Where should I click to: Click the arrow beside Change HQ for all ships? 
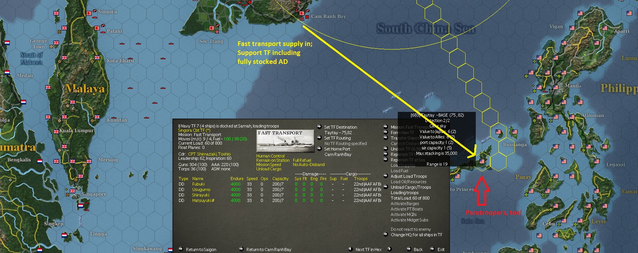[x=386, y=234]
